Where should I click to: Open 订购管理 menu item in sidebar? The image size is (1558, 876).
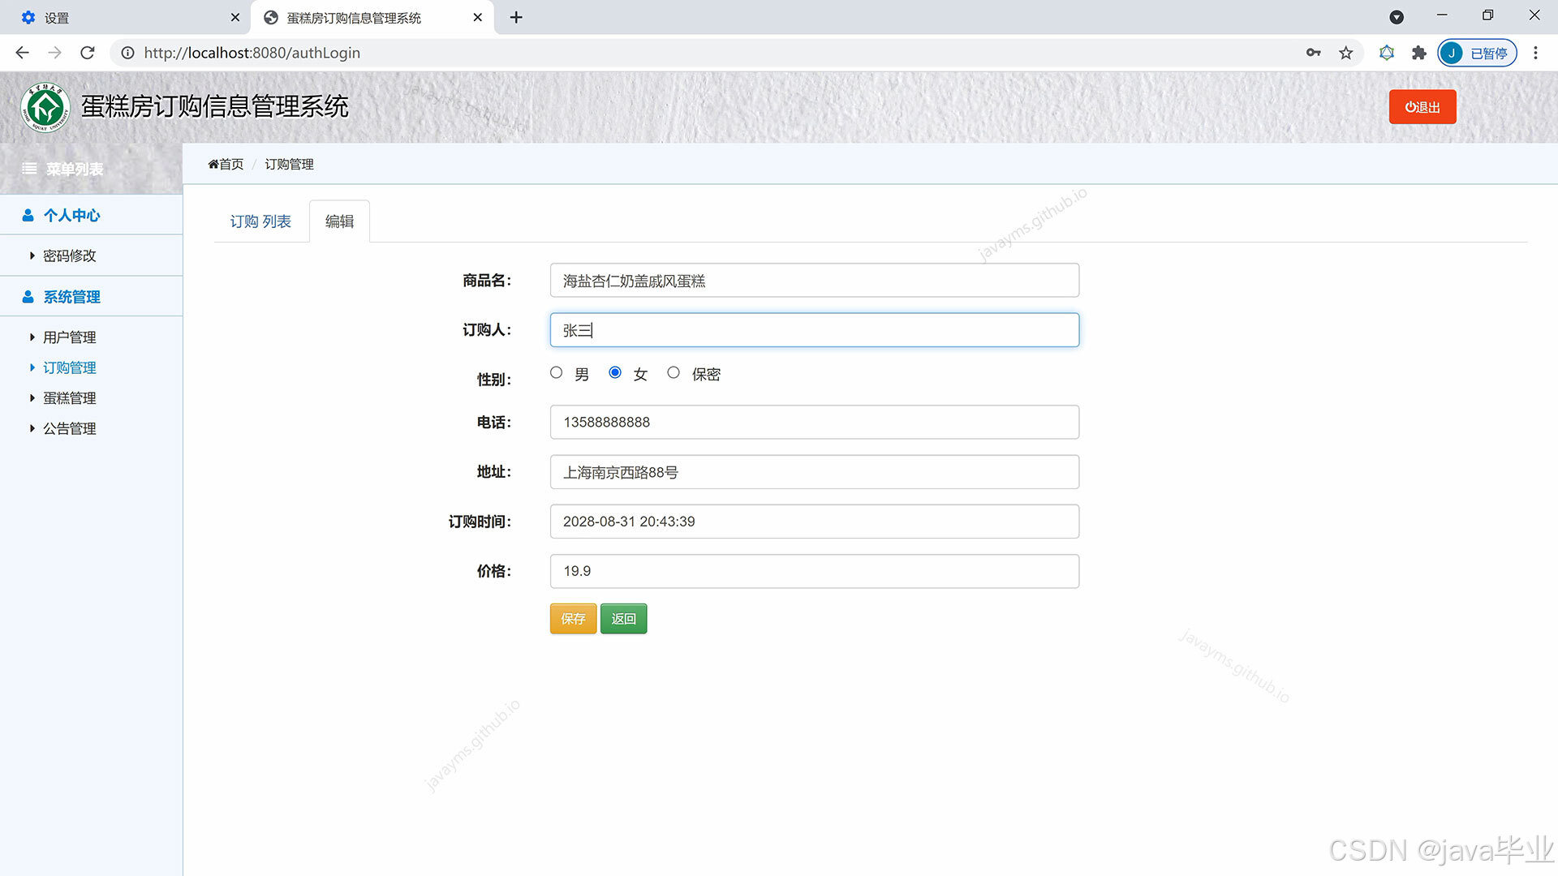tap(70, 367)
